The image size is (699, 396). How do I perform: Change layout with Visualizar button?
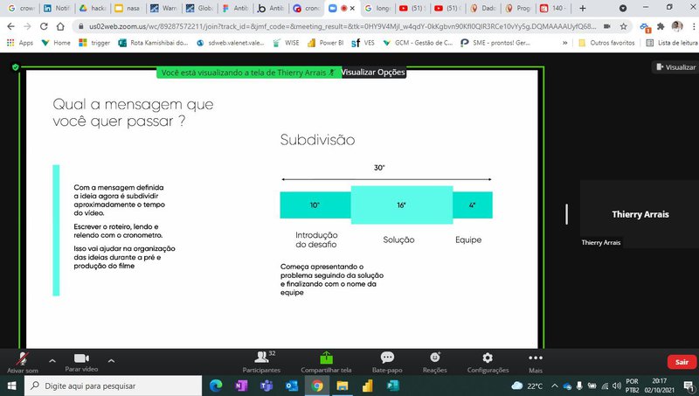[x=675, y=67]
